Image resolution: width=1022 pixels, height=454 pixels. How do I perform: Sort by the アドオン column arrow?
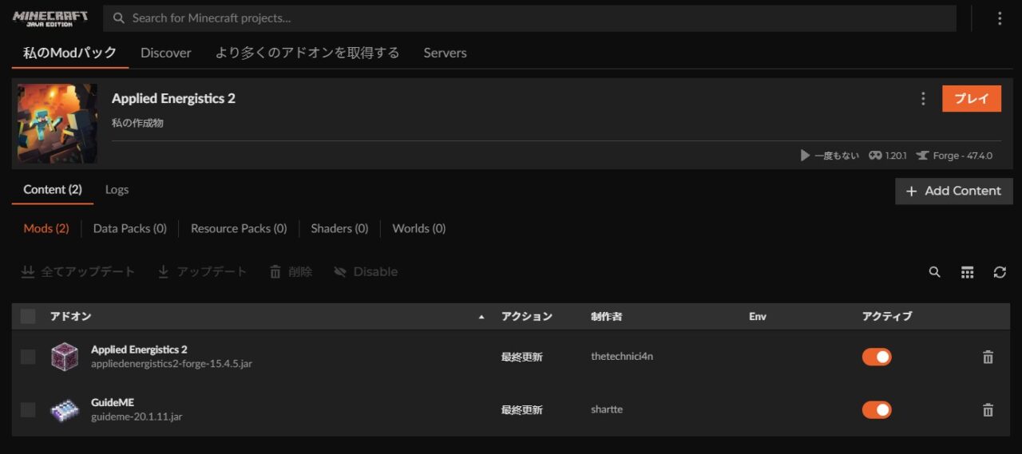coord(481,318)
